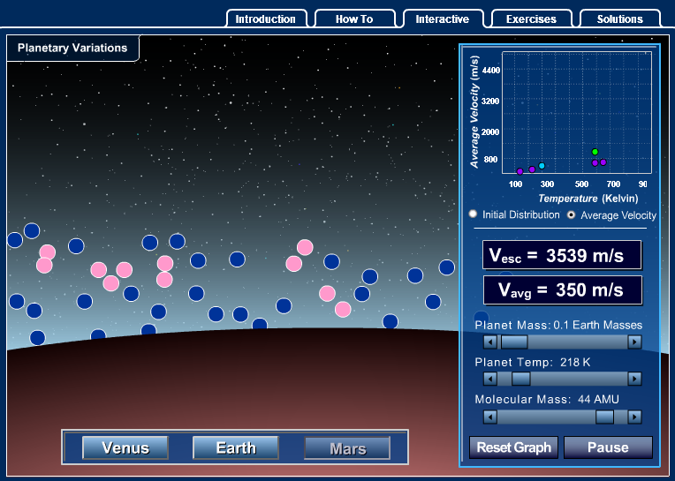Click the Venus planet button
Screen dimensions: 675x481
point(125,447)
